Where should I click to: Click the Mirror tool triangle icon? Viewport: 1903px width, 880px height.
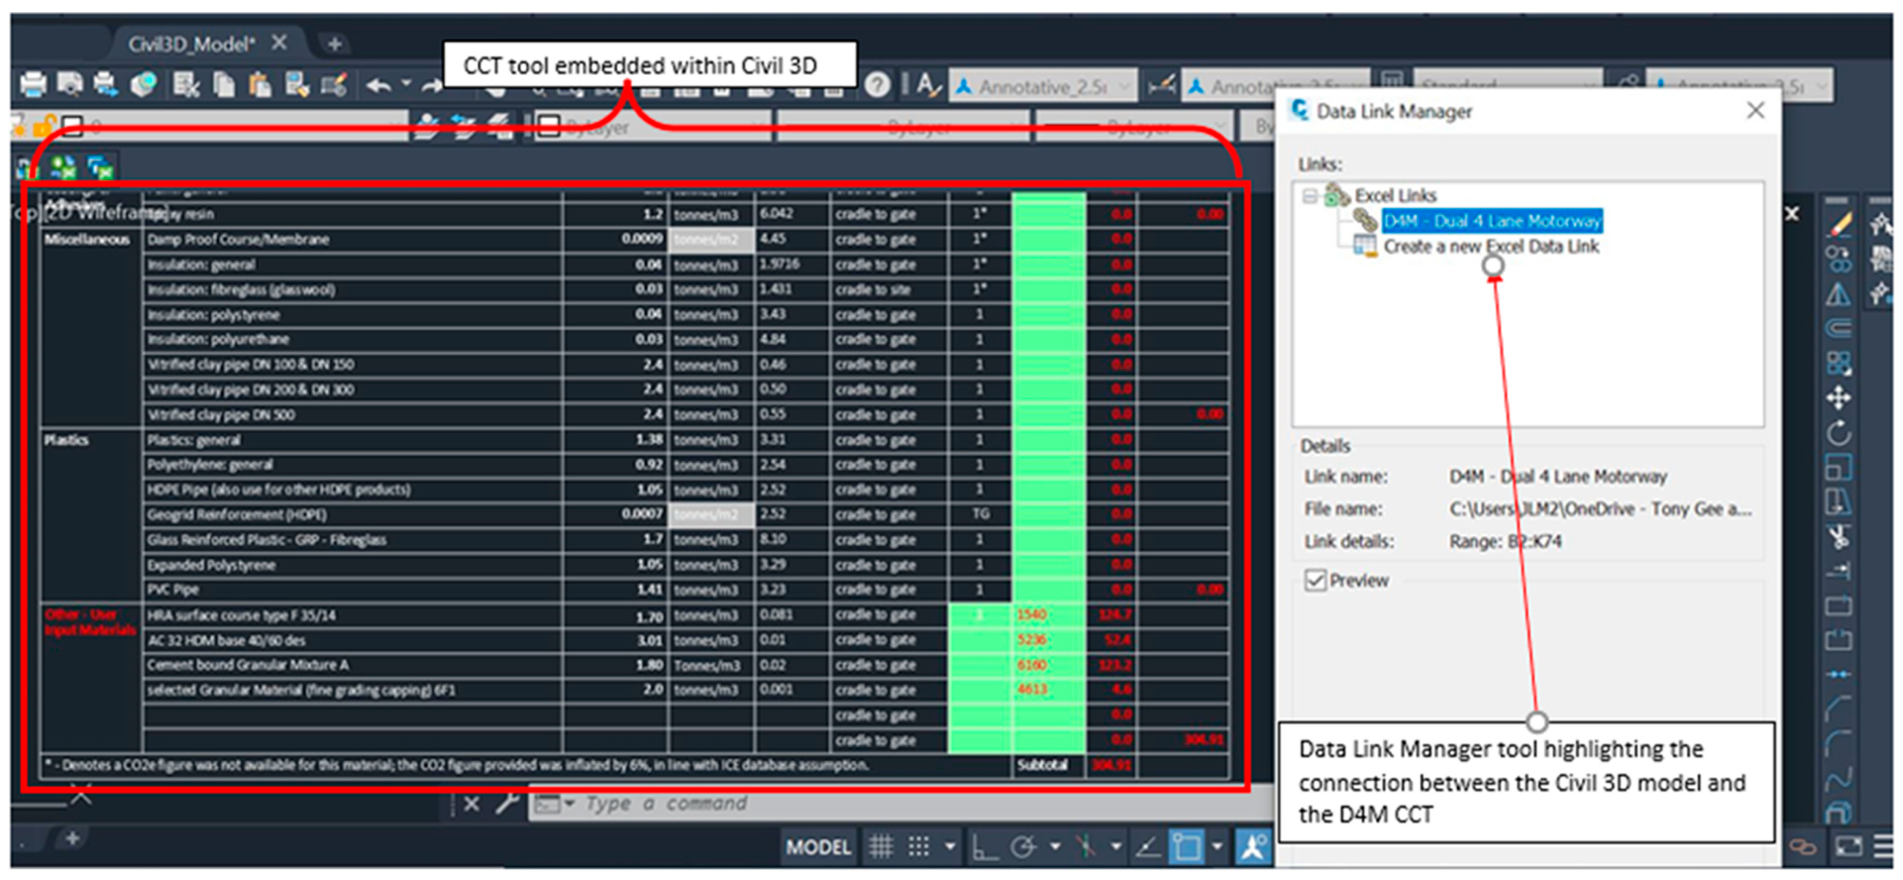[x=1838, y=295]
